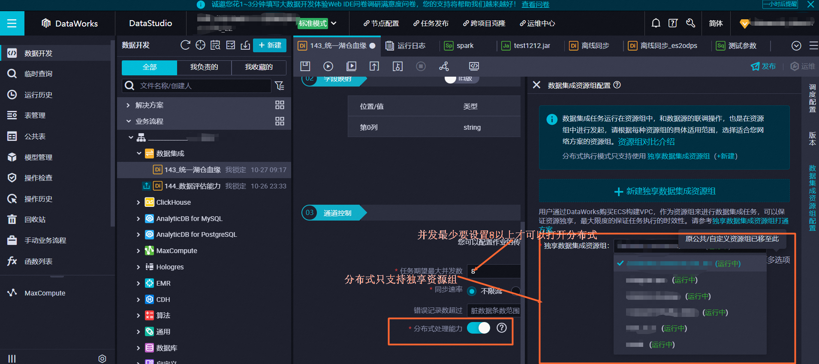Expand the MaxCompute folder in tree
This screenshot has width=819, height=364.
click(138, 251)
